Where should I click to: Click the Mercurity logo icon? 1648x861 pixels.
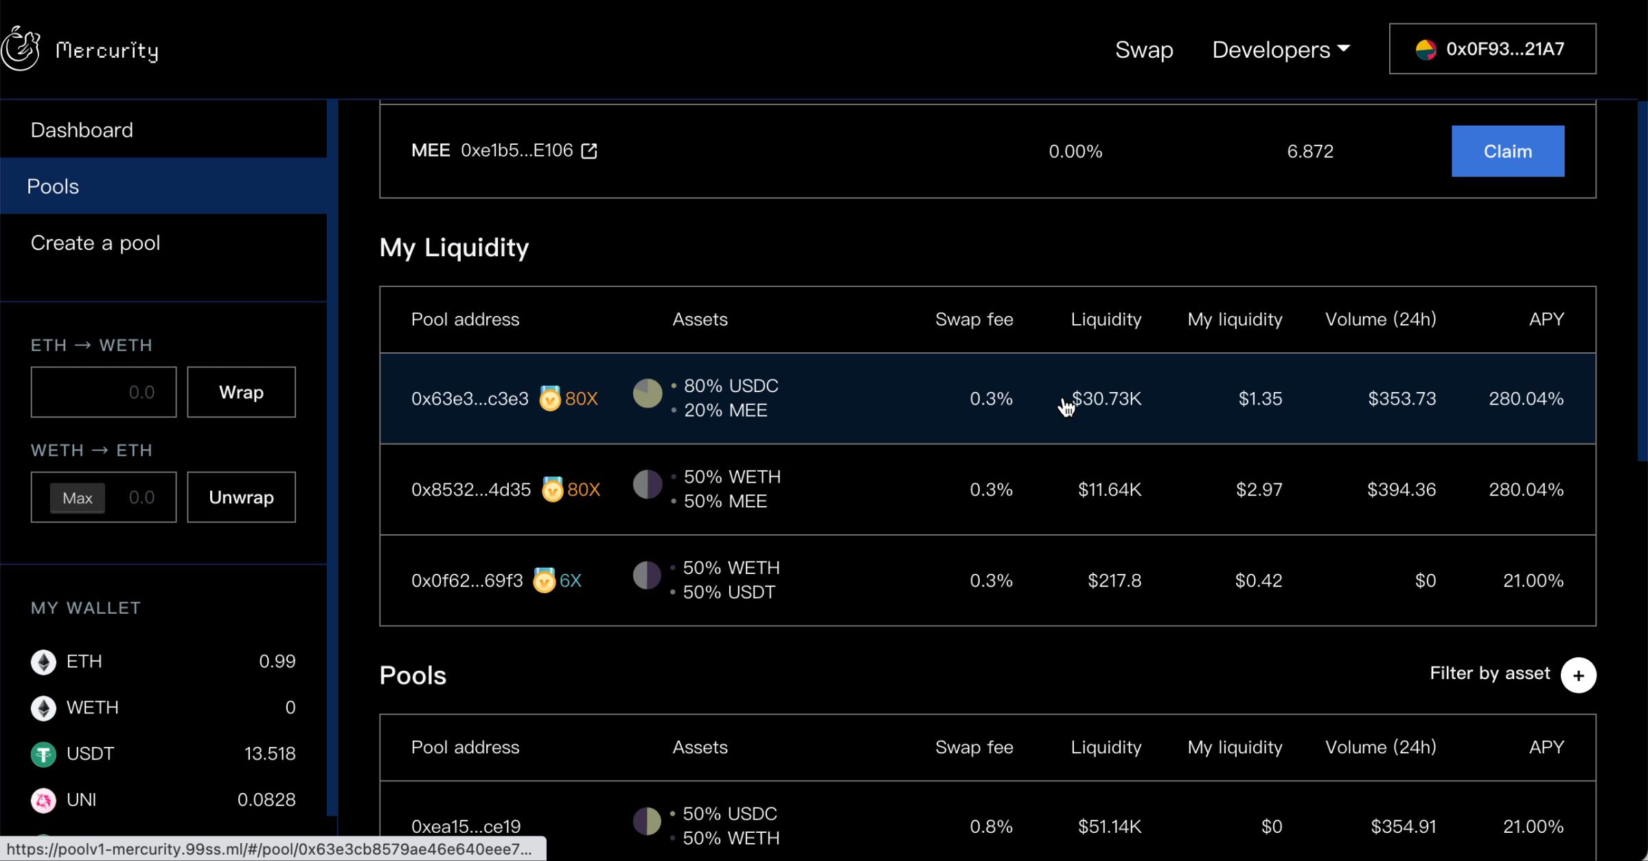click(x=21, y=48)
